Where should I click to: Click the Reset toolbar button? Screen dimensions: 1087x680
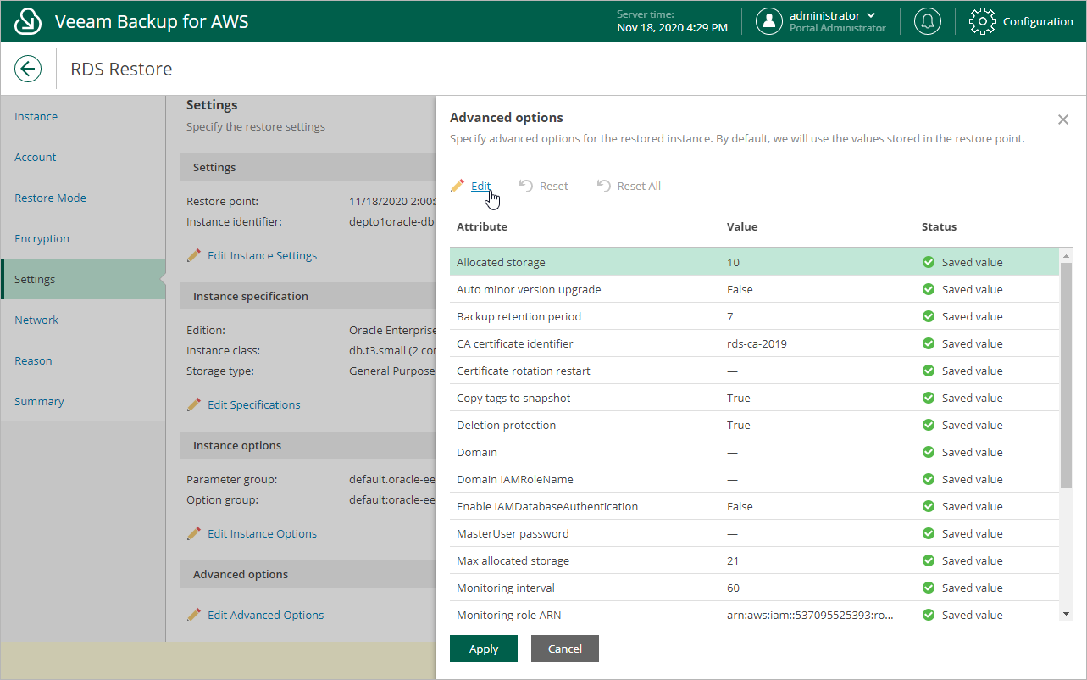[x=543, y=186]
